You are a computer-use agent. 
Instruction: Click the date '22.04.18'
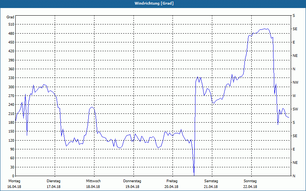250,187
